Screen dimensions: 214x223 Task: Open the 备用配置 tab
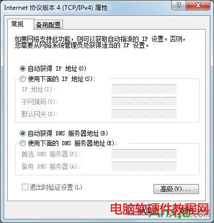(x=48, y=25)
